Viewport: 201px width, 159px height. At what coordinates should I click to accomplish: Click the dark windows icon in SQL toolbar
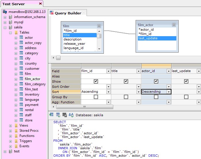[x=65, y=115]
